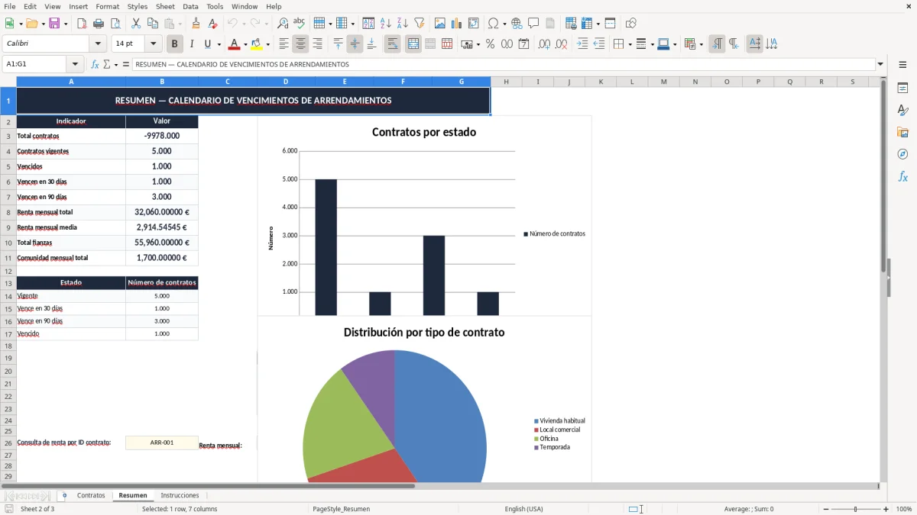
Task: Align text right
Action: click(317, 44)
